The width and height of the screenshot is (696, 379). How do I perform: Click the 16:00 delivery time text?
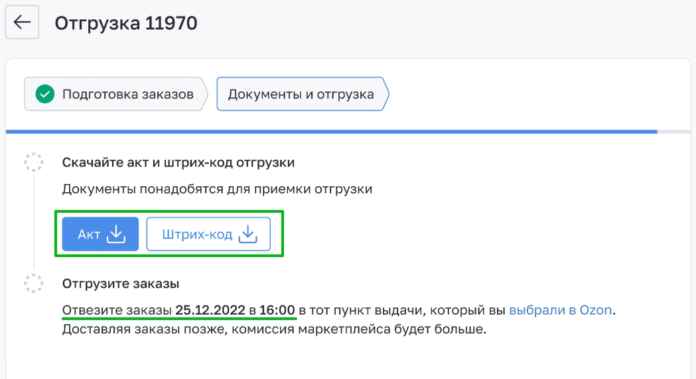pyautogui.click(x=277, y=310)
